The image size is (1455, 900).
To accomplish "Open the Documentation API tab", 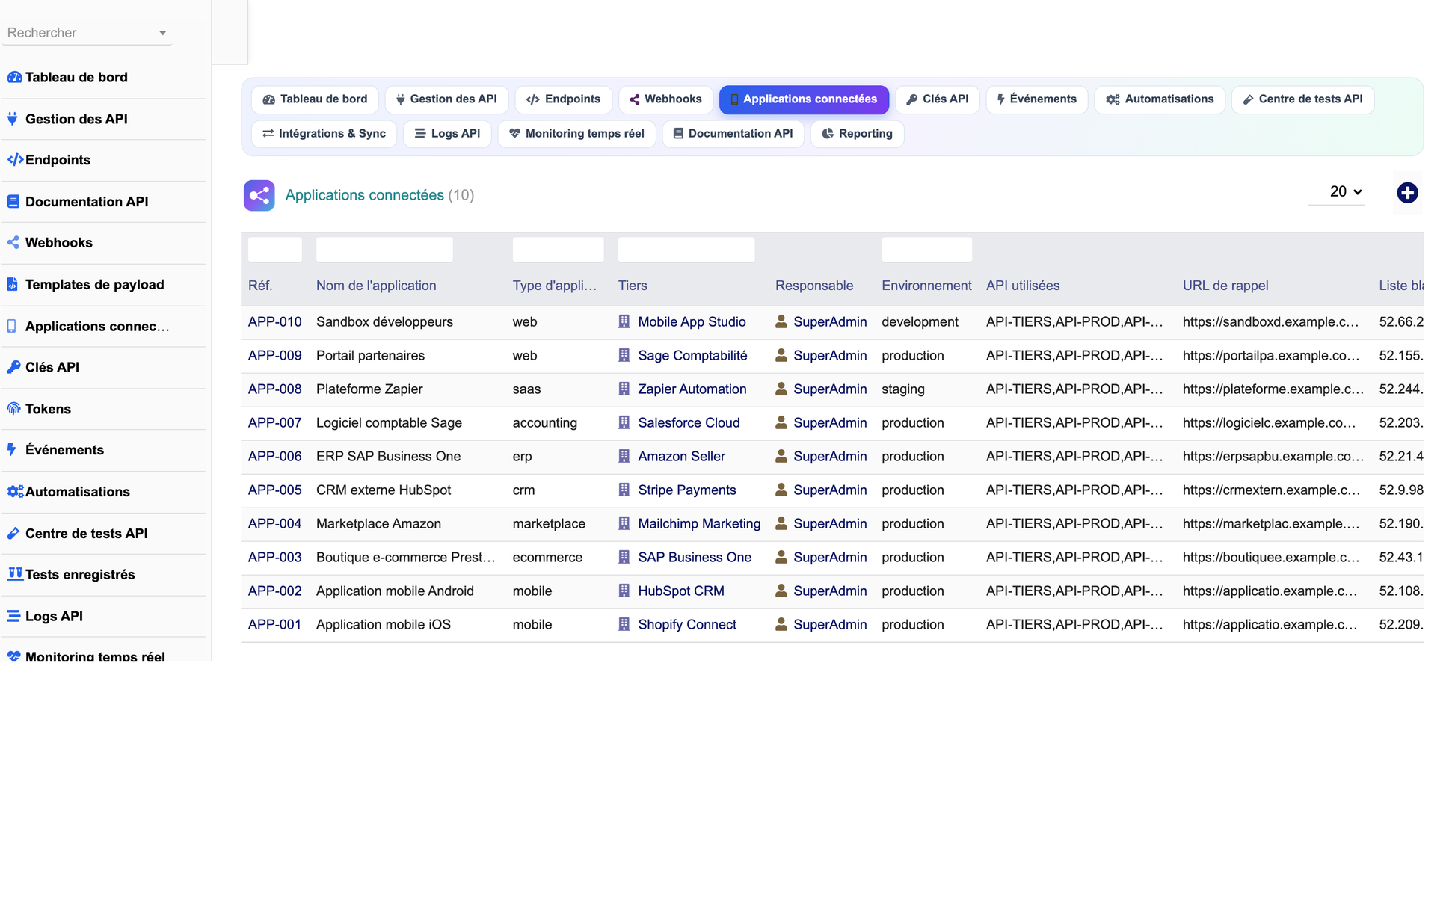I will pos(733,134).
